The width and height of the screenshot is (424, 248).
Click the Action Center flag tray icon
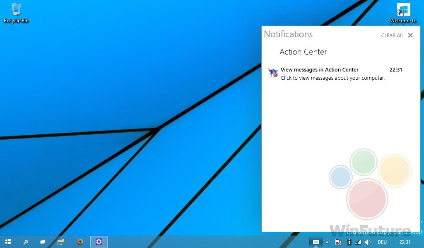(338, 242)
